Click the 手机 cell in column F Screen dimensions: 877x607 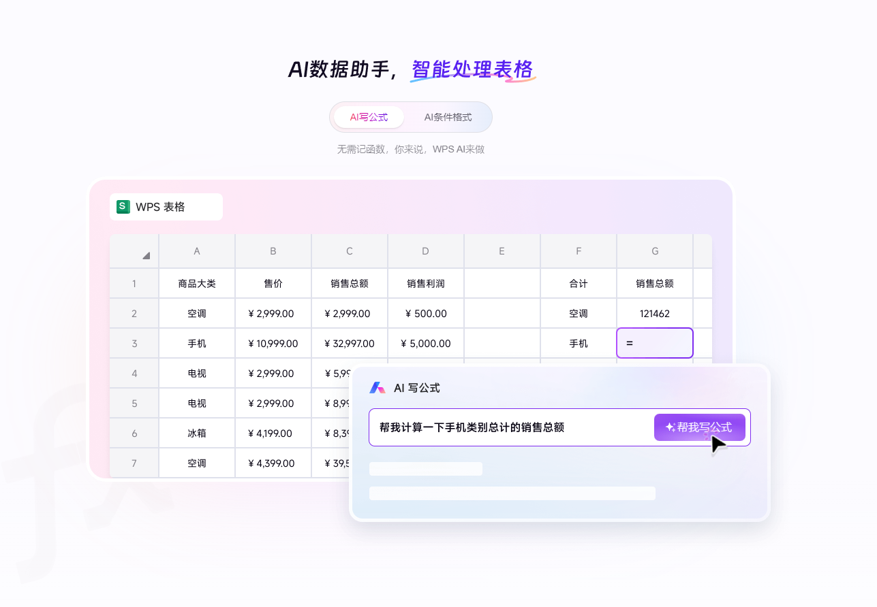[x=579, y=344]
